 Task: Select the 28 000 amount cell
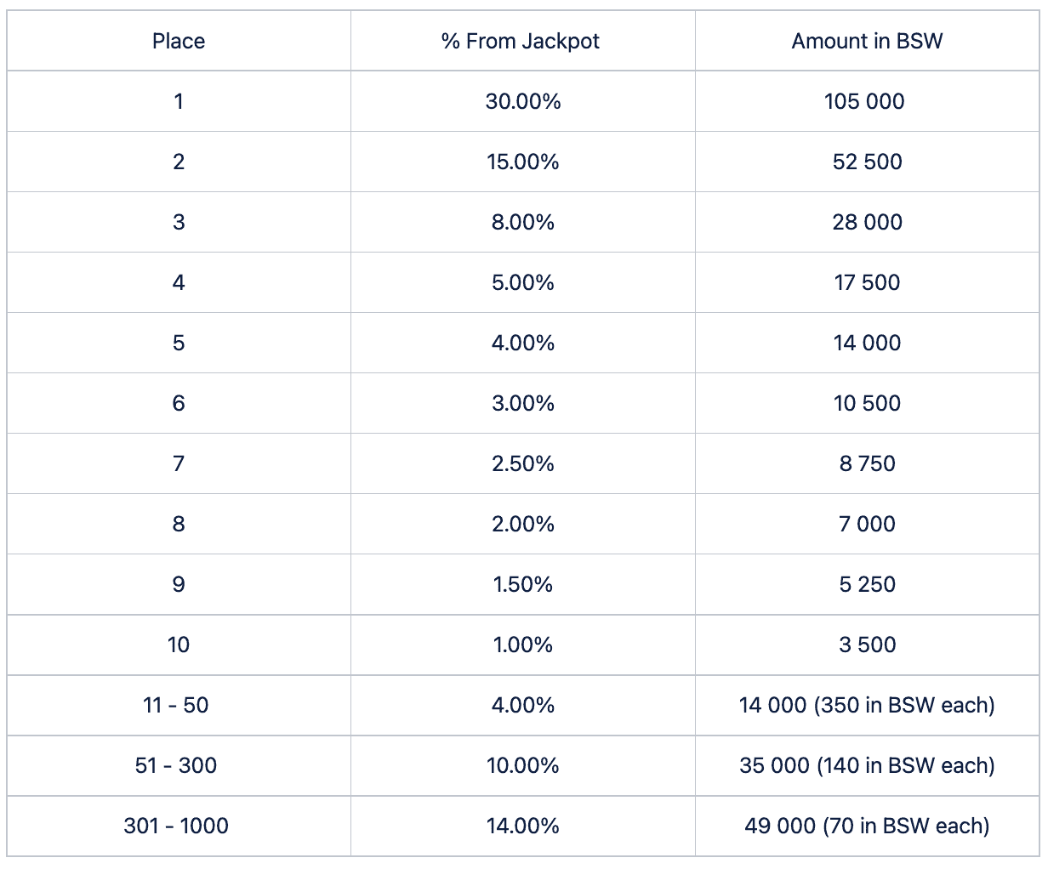867,222
